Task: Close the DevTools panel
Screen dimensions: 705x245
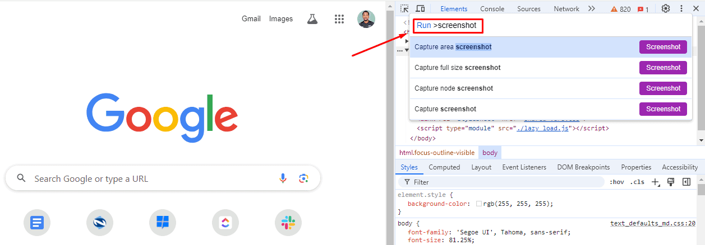Action: pos(697,8)
